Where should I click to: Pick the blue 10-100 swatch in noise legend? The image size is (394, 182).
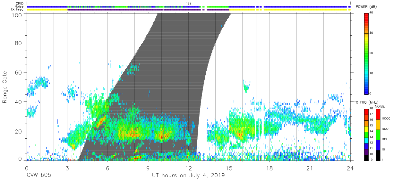(x=378, y=145)
